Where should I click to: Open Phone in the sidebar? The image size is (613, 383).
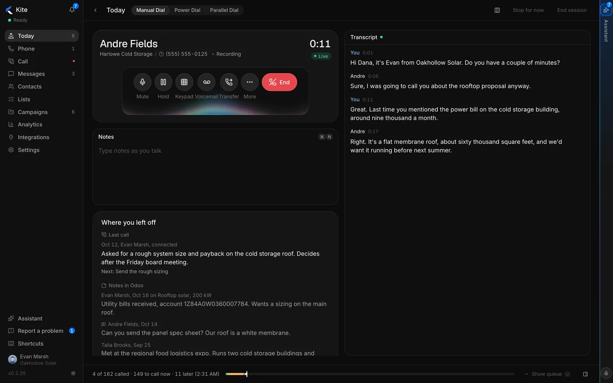(42, 49)
